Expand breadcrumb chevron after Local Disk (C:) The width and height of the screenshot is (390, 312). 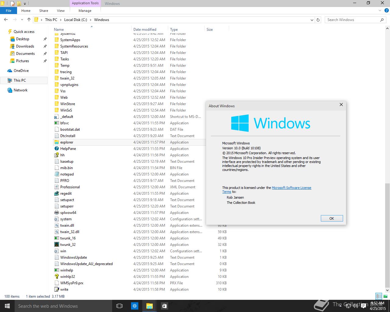90,20
